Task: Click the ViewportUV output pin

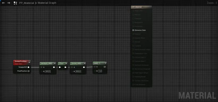Action: (28, 67)
